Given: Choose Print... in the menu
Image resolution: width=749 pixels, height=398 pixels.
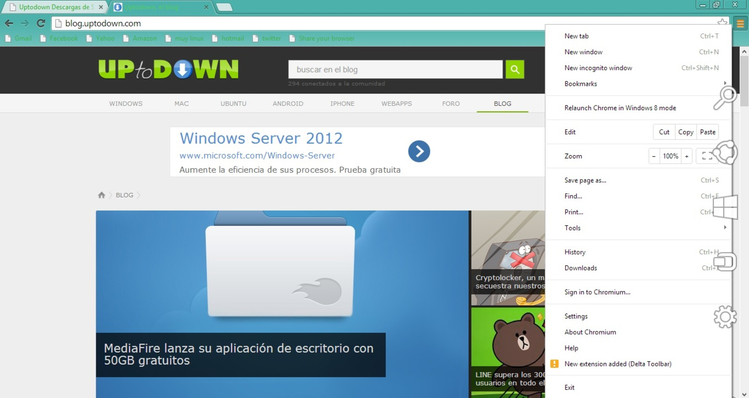Looking at the screenshot, I should click(638, 212).
